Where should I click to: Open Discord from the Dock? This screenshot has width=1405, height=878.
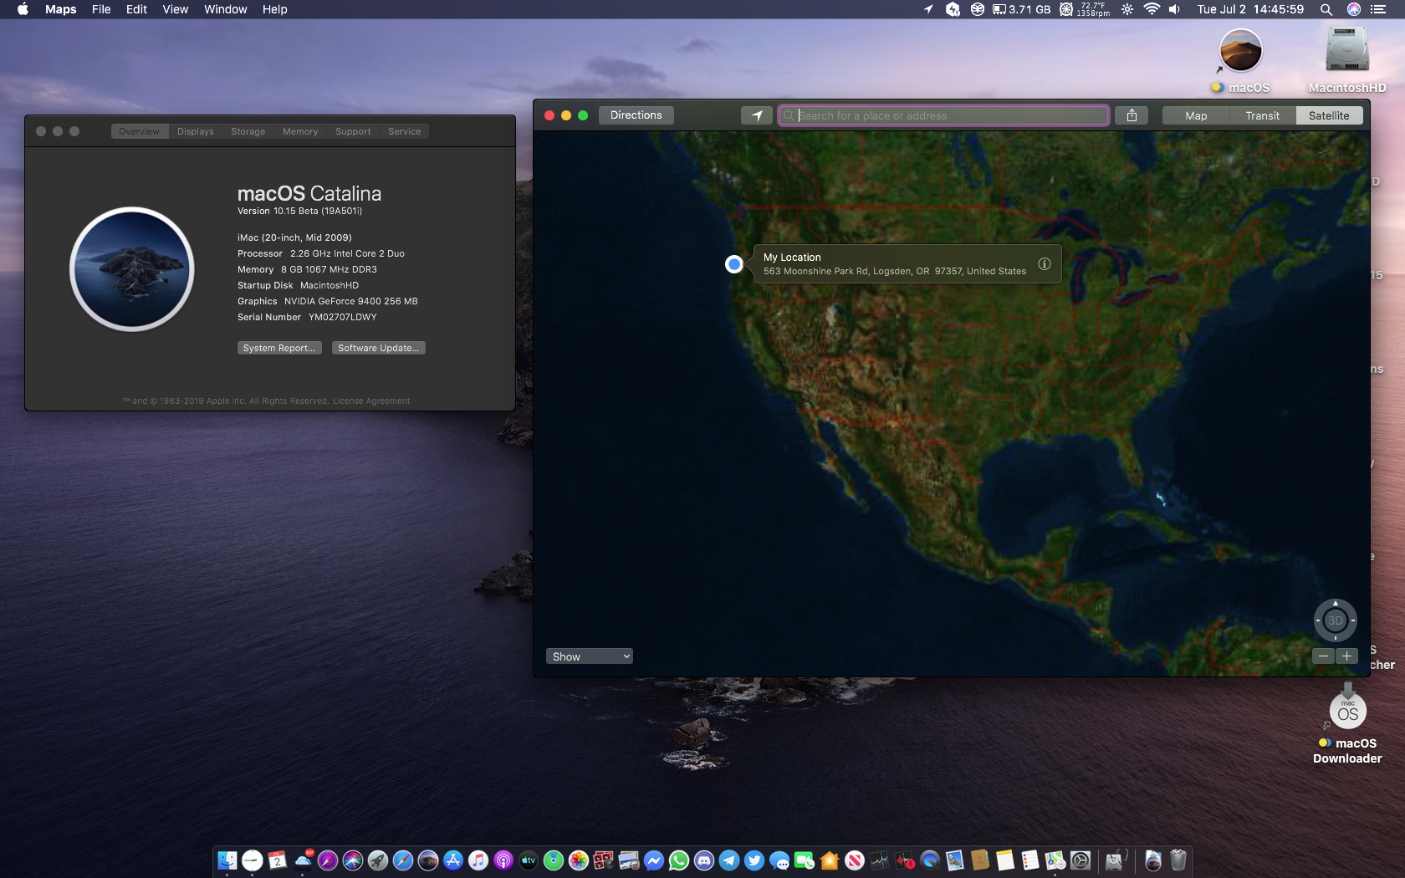point(704,860)
